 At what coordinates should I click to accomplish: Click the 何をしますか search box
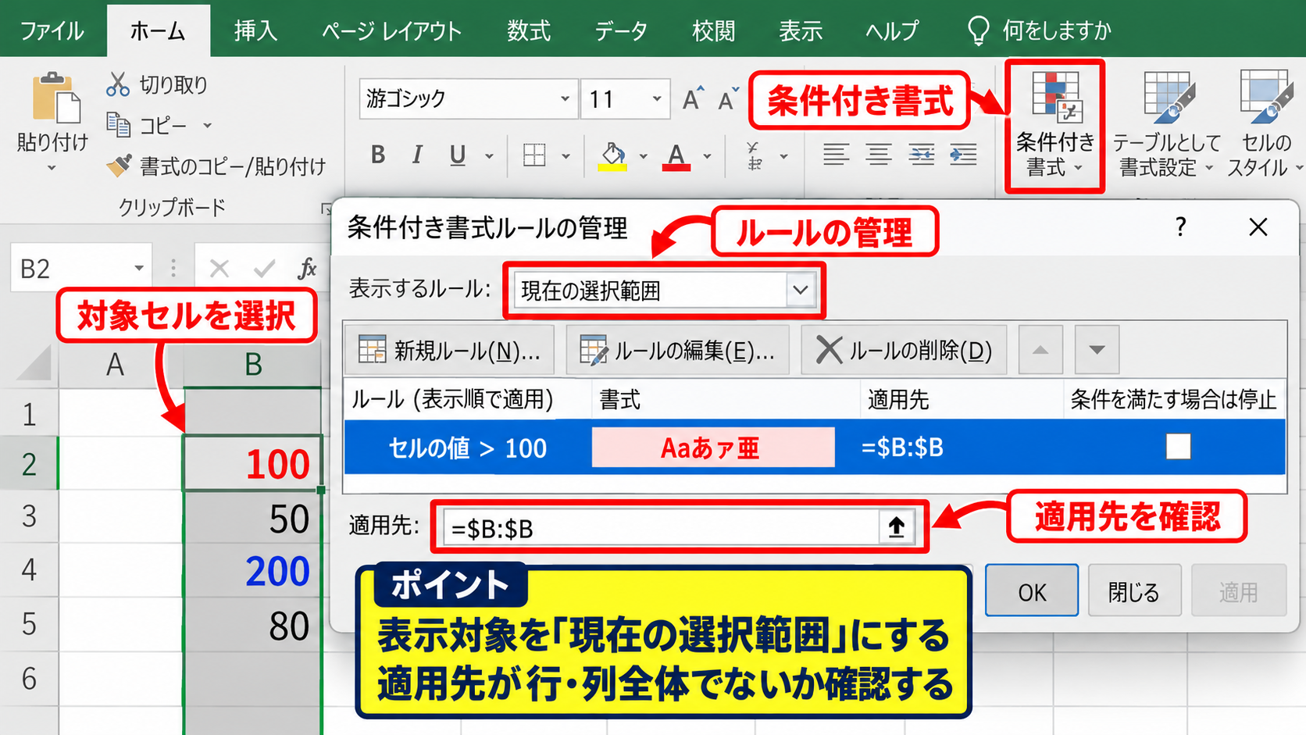click(x=1039, y=30)
